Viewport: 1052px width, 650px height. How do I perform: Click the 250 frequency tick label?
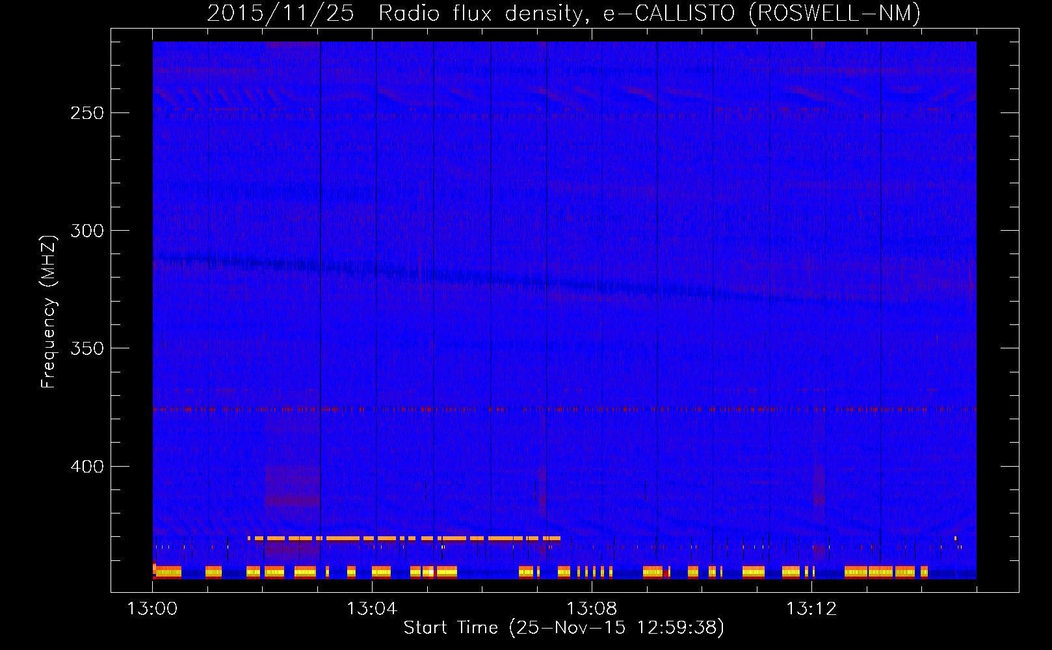click(87, 113)
